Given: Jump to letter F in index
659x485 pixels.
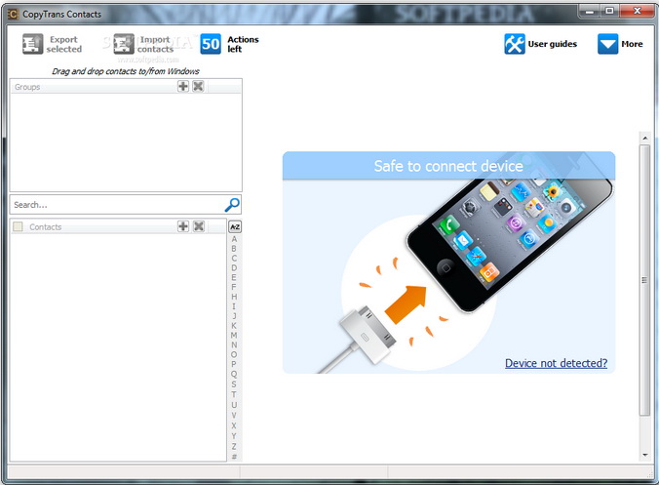Looking at the screenshot, I should point(234,287).
